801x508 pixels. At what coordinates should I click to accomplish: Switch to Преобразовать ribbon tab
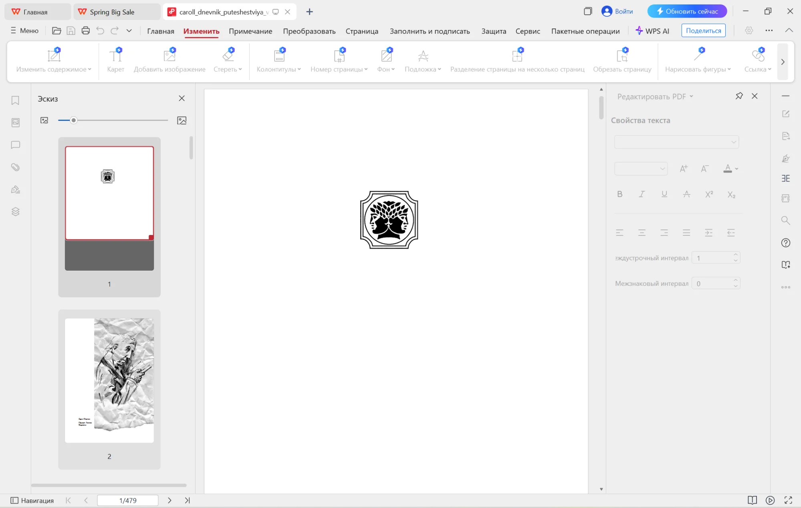[309, 31]
